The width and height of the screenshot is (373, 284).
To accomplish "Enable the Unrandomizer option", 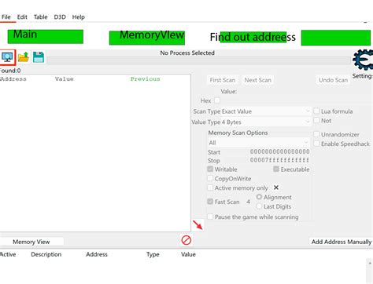I will click(x=316, y=134).
